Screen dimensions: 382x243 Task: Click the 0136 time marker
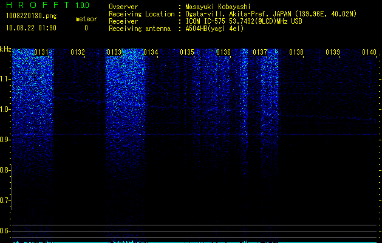[223, 52]
